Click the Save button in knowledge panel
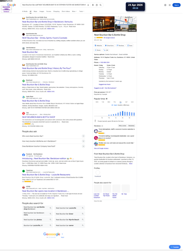The height and width of the screenshot is (251, 184). coord(130,46)
